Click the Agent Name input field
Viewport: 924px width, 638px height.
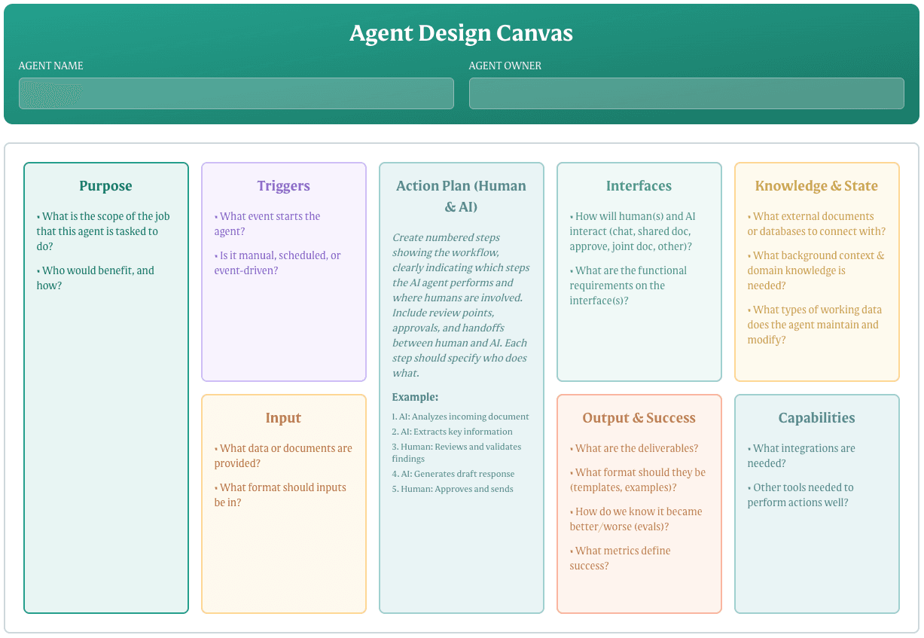tap(236, 93)
